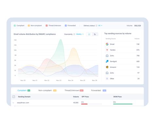Click the DKIM Pass green progress bar

(x=123, y=104)
